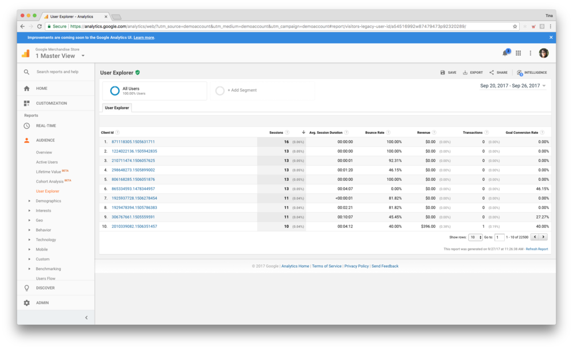Click the Search reports and help field

(57, 72)
